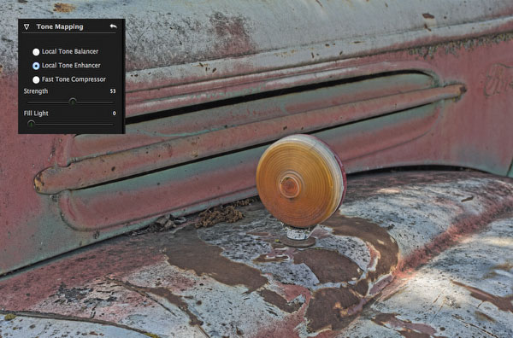Click the "Fast Tone Compressor" label text
Viewport: 513px width, 338px height.
74,79
